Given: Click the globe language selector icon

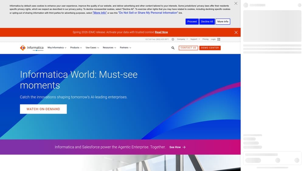Looking at the screenshot, I should click(173, 39).
